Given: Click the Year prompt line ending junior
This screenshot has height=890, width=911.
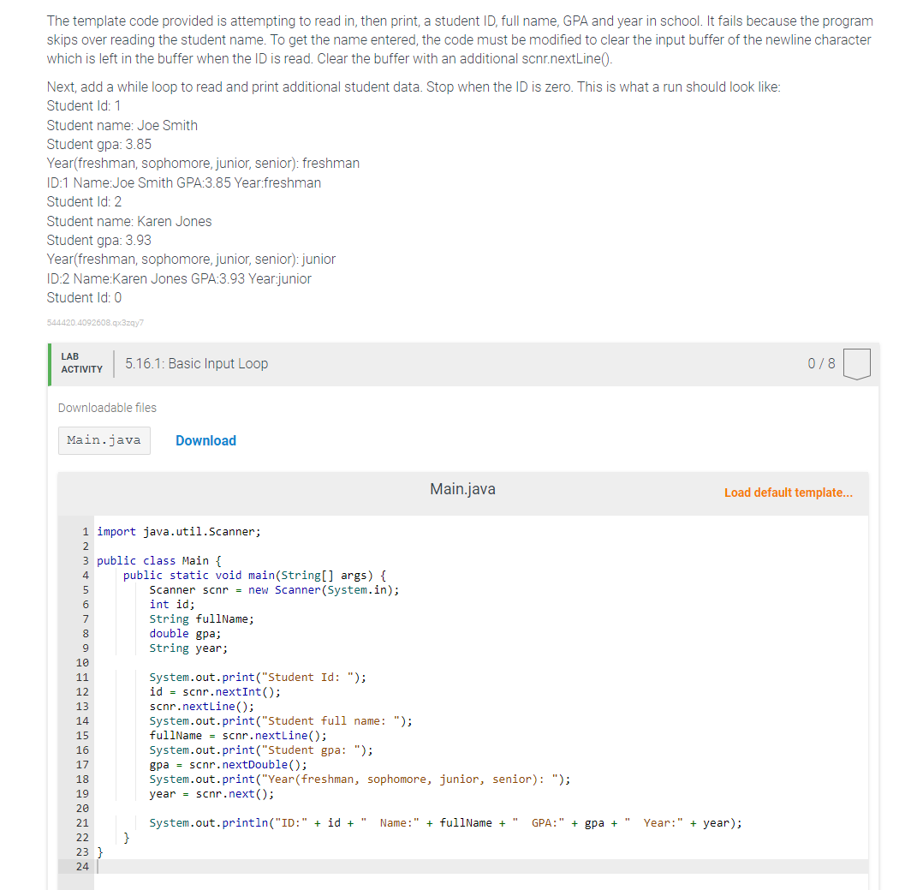Looking at the screenshot, I should (x=191, y=260).
